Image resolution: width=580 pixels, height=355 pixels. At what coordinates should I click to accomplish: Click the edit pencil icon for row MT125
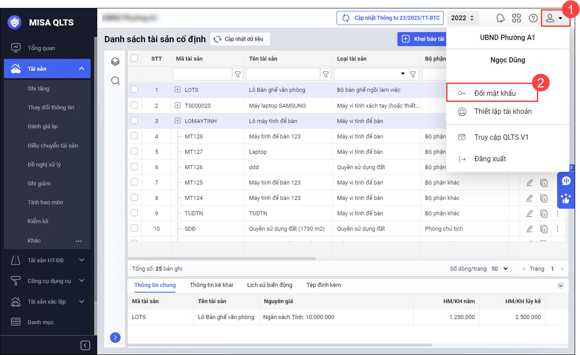529,182
